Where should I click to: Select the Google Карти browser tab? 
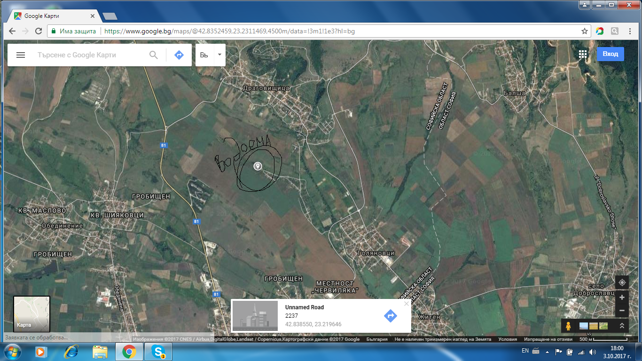pyautogui.click(x=54, y=16)
